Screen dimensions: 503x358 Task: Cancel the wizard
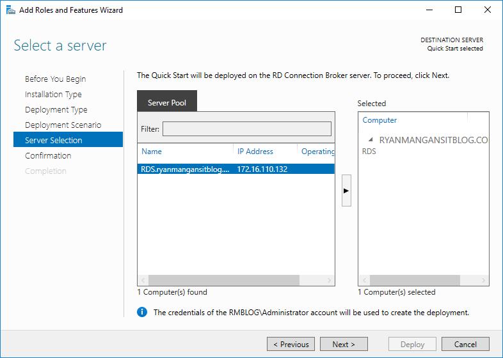pos(465,344)
